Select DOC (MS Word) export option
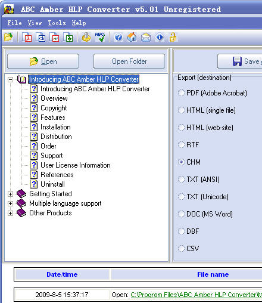The width and height of the screenshot is (262, 303). (x=181, y=214)
